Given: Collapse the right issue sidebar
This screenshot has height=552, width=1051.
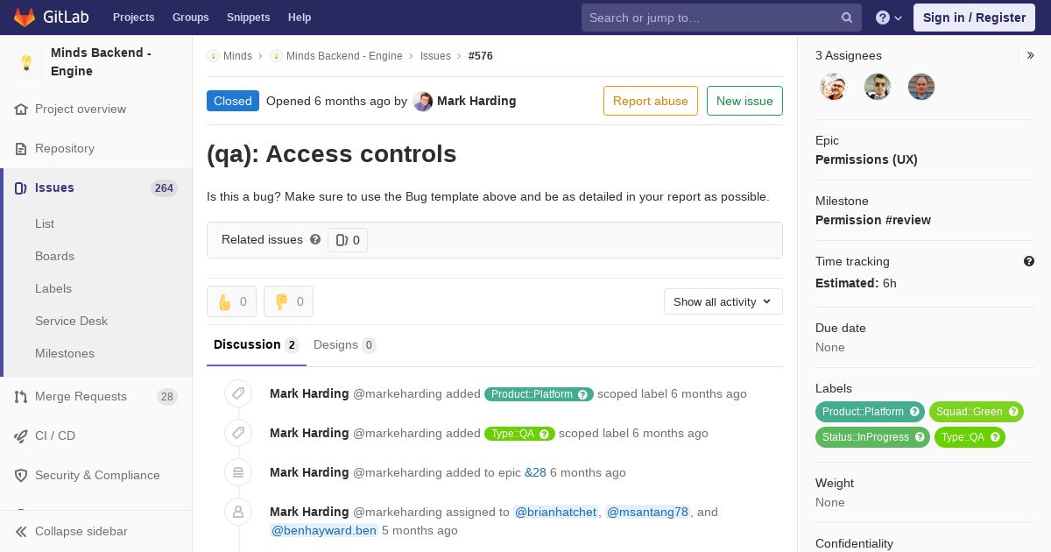Looking at the screenshot, I should (x=1031, y=55).
